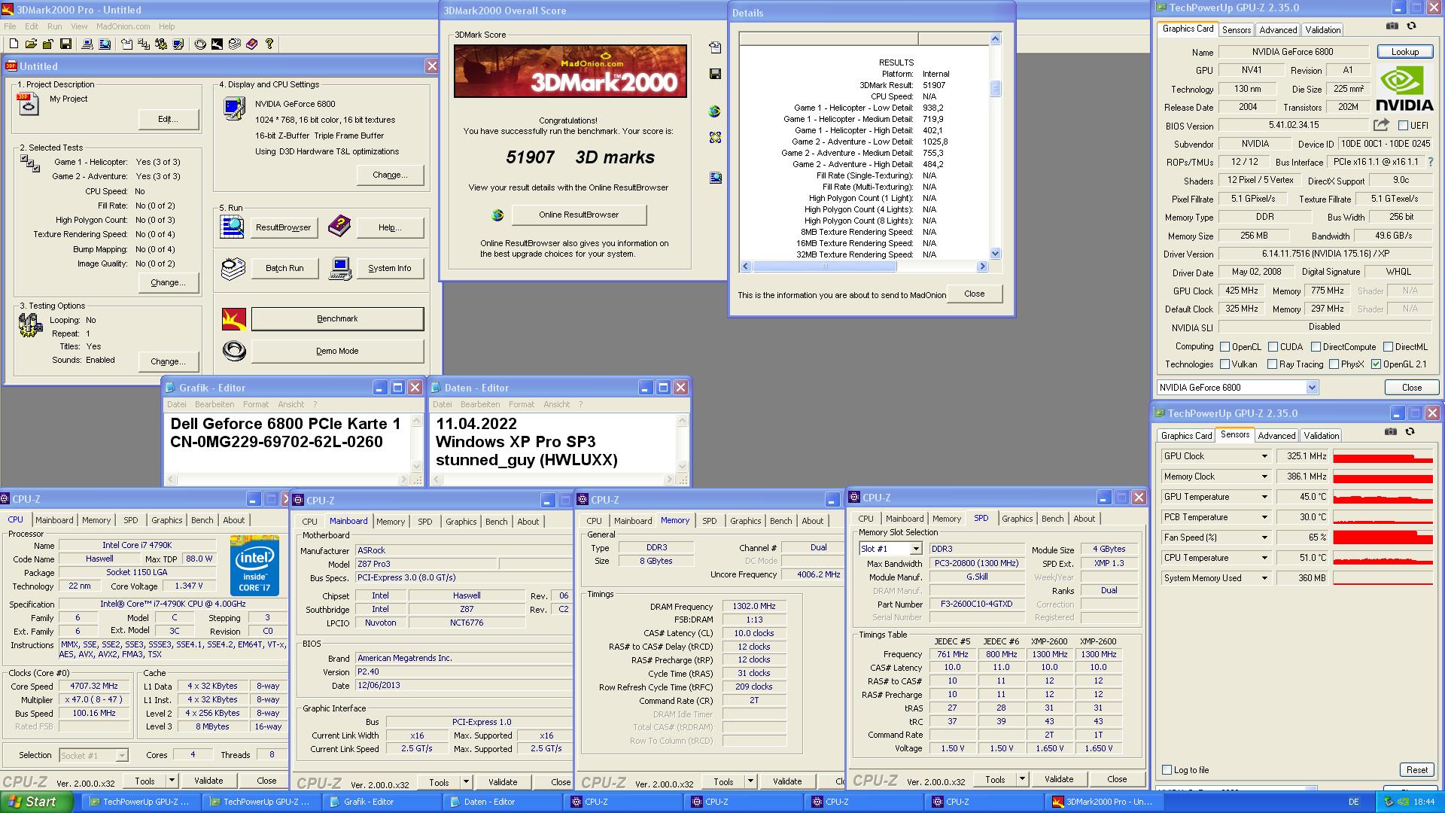Click the floppy disk Save icon in 3DMark2000 toolbar
Viewport: 1445px width, 813px height.
coord(65,44)
